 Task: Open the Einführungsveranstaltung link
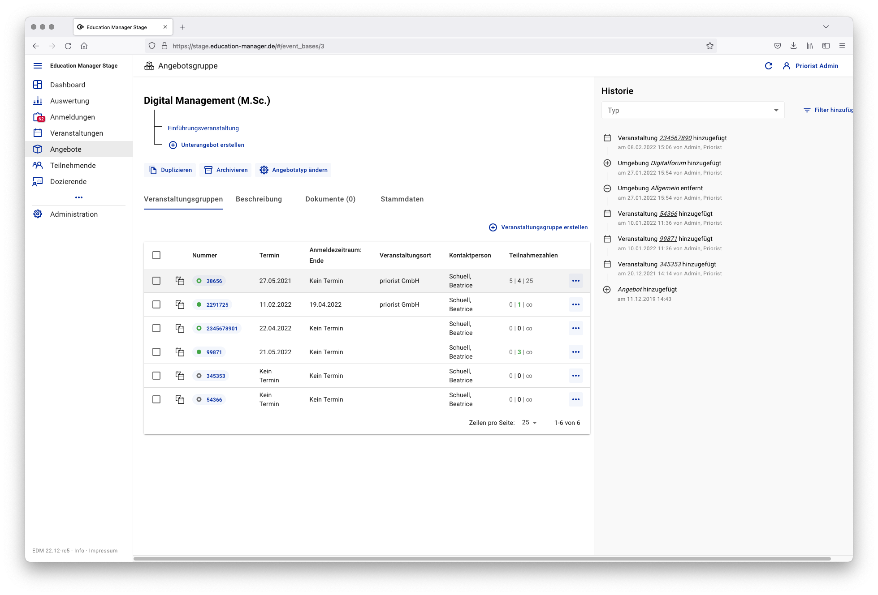tap(203, 128)
